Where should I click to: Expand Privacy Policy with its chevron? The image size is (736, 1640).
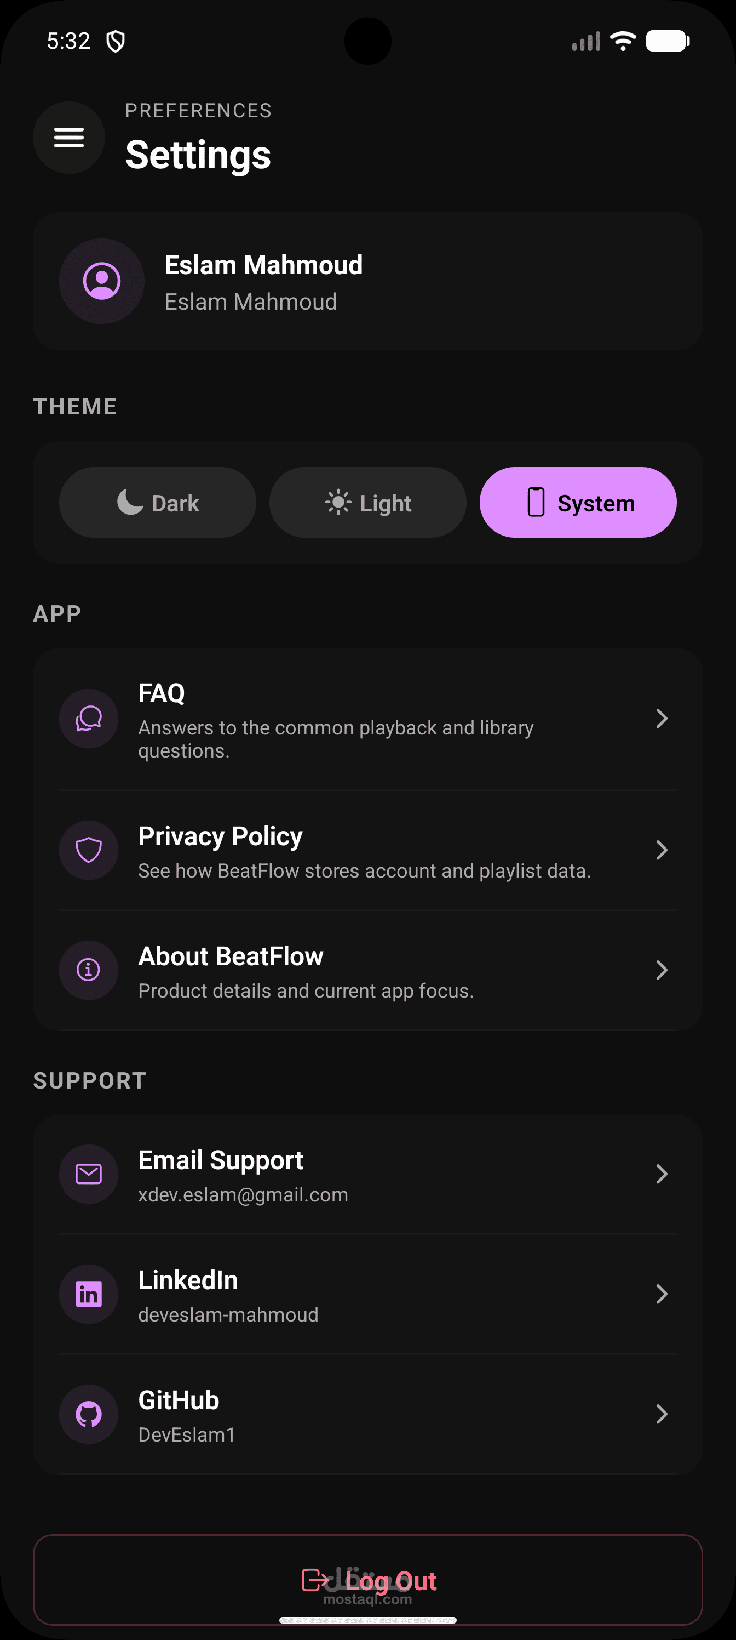pos(662,850)
